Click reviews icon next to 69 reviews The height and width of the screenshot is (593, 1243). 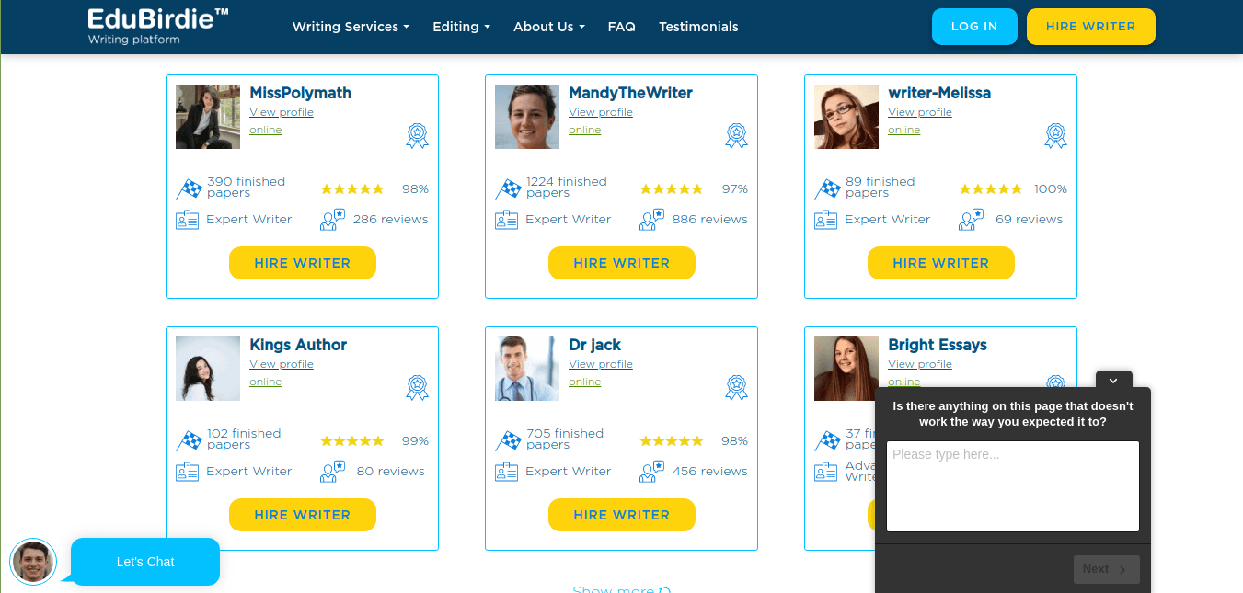click(971, 220)
